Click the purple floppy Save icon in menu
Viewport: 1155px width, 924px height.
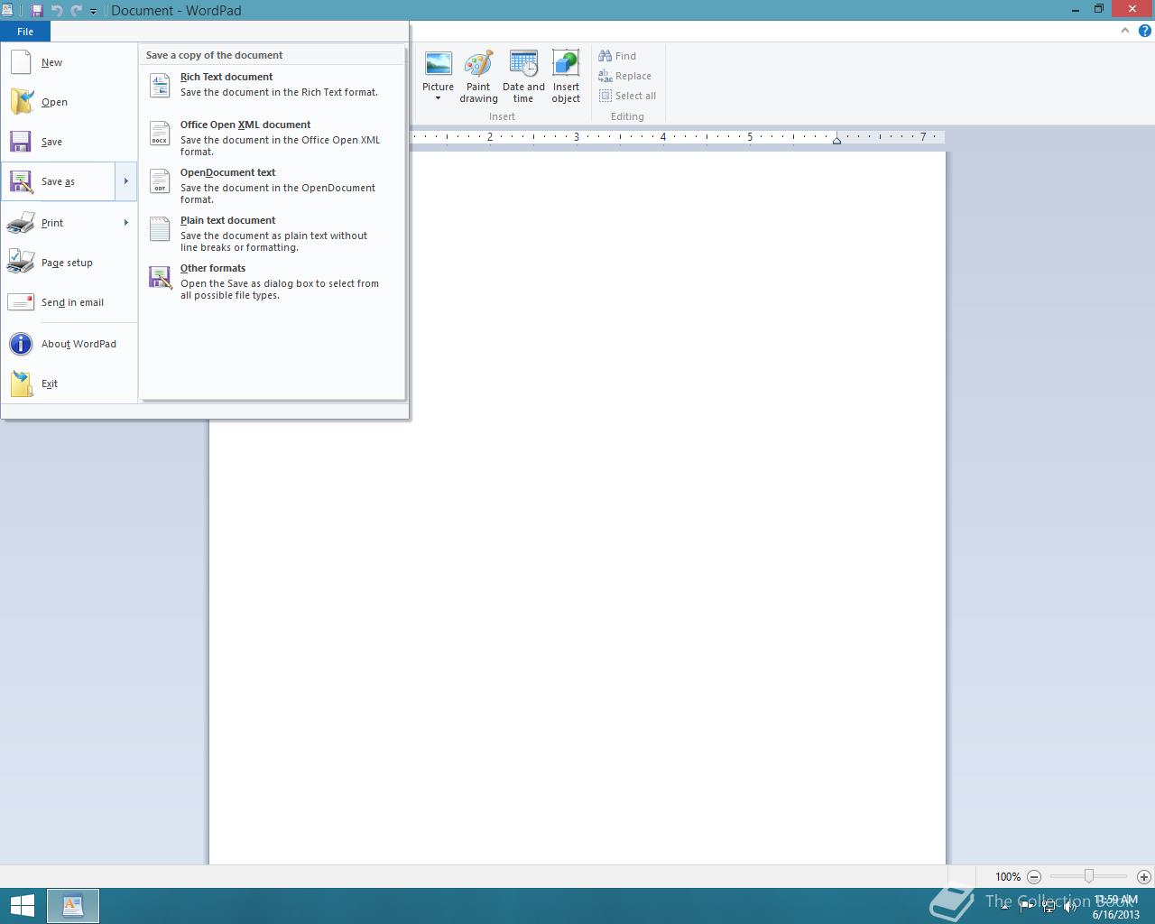21,142
